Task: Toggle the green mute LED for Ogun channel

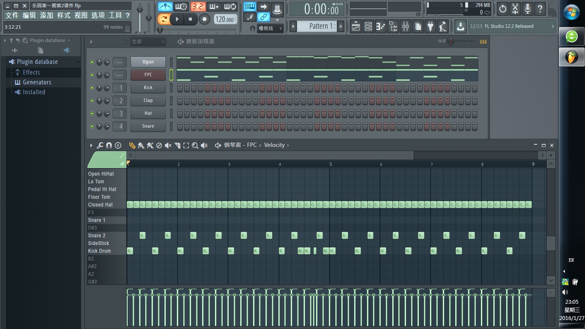Action: (x=92, y=62)
